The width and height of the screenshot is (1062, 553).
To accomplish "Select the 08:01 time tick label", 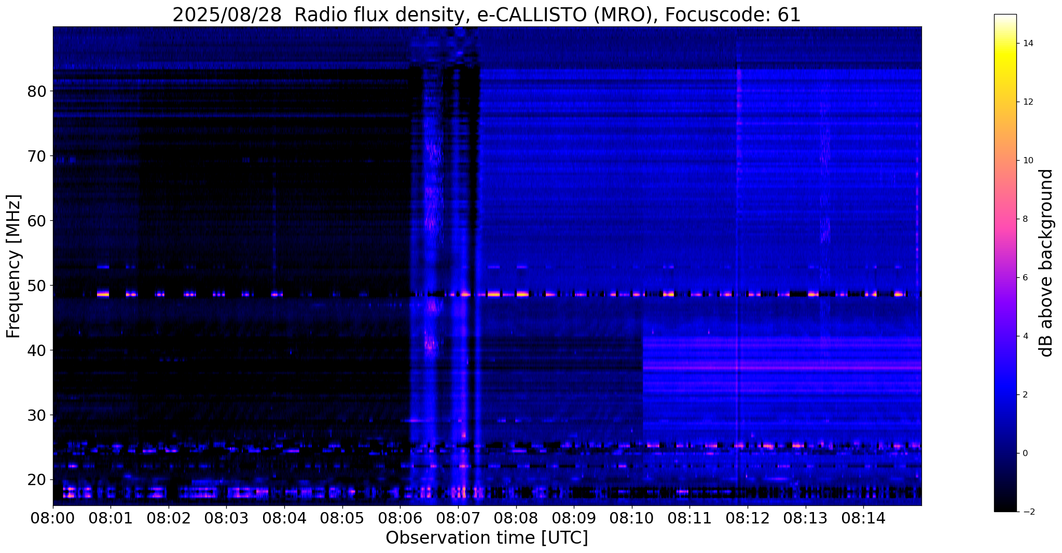I will (x=111, y=518).
